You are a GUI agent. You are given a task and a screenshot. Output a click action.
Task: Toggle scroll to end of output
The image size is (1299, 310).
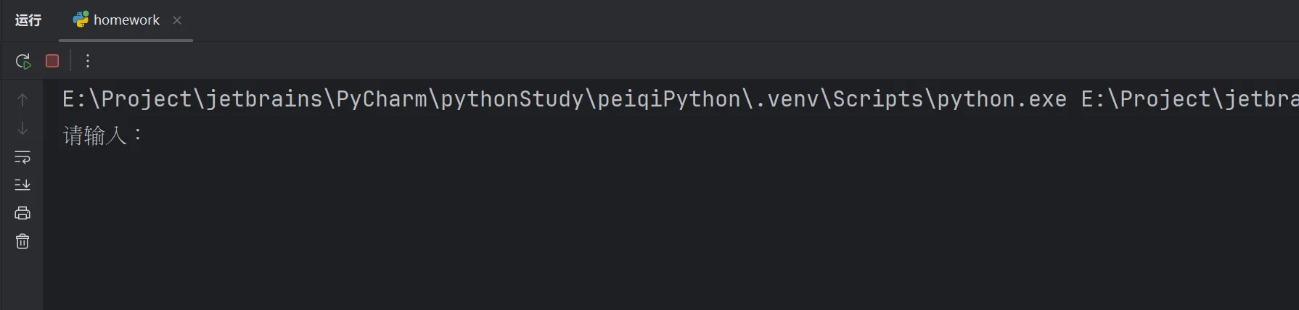click(x=22, y=185)
